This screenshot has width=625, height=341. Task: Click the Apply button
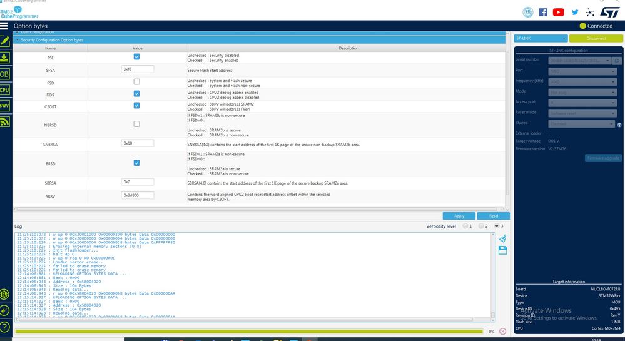pyautogui.click(x=459, y=216)
